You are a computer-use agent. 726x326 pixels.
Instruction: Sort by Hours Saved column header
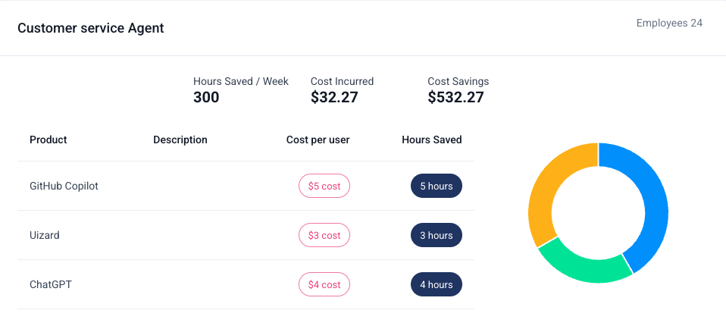(431, 139)
